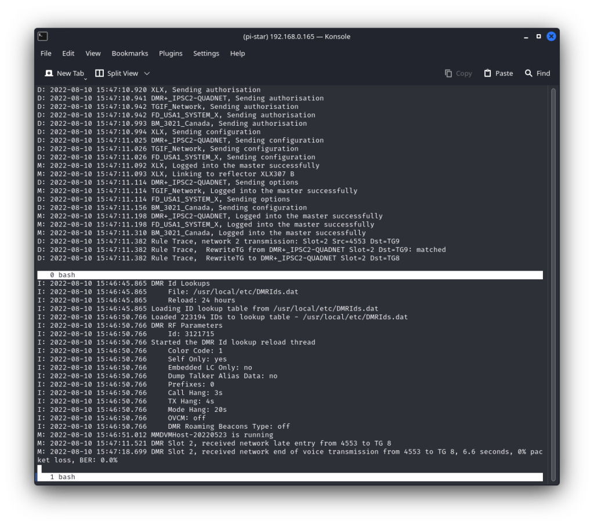Open the Bookmarks menu
This screenshot has width=594, height=526.
tap(130, 53)
